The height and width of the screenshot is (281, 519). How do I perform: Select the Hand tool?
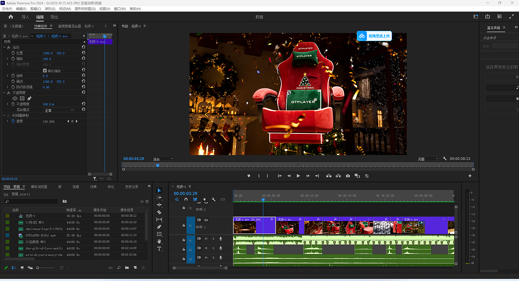159,242
